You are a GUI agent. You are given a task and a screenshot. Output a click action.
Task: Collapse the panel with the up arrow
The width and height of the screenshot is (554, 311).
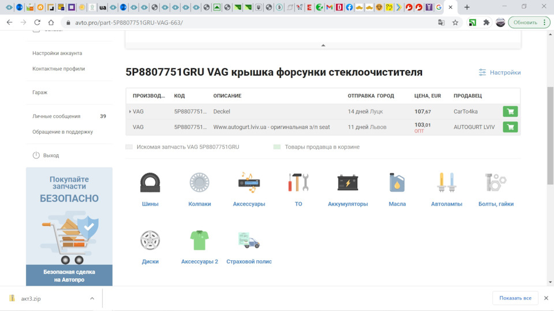[323, 45]
